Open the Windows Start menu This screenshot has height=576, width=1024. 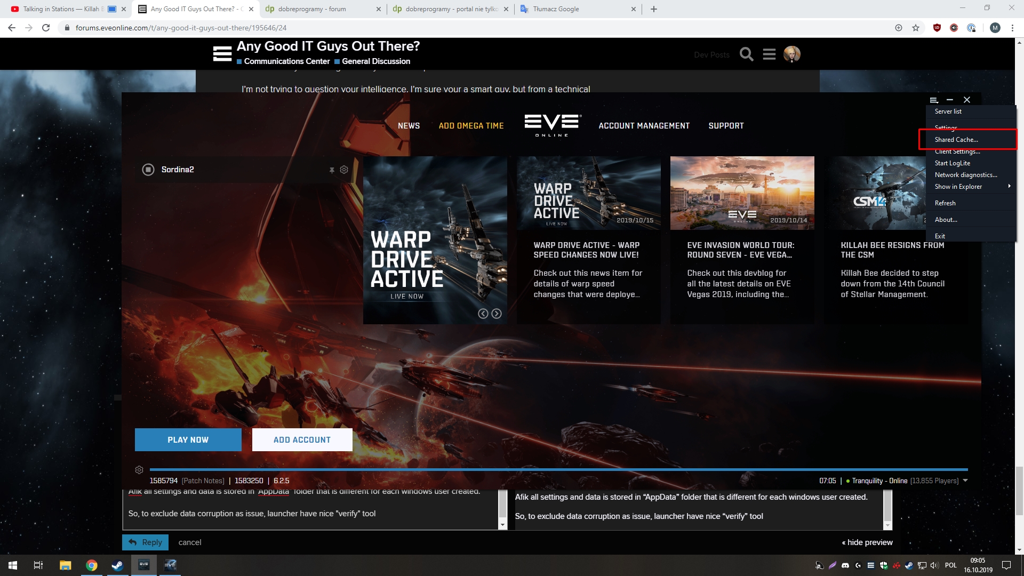13,565
